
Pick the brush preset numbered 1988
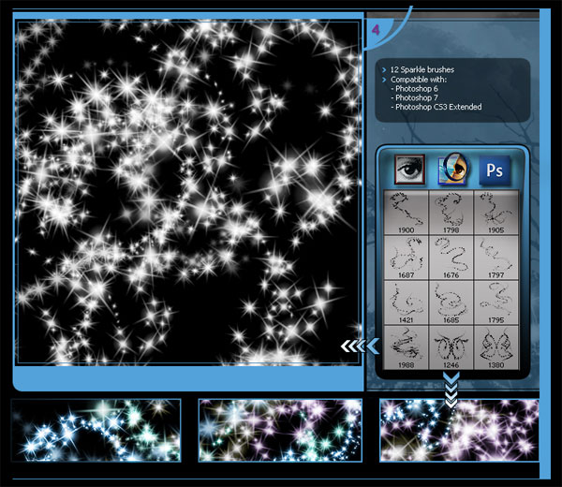(x=407, y=346)
